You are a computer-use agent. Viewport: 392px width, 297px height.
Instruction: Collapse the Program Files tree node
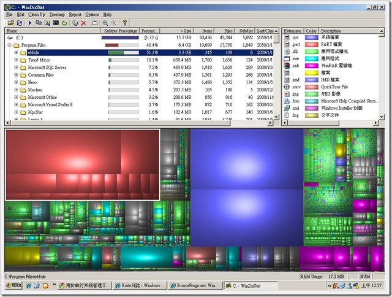coord(9,45)
